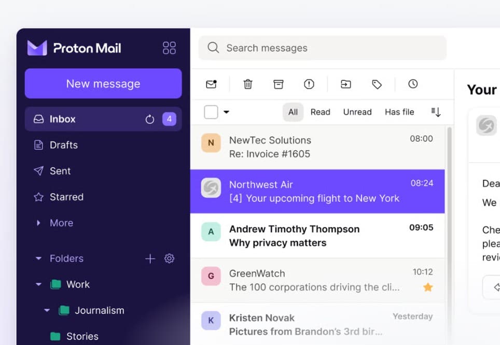Open the sort order icon
This screenshot has height=345, width=500.
click(436, 112)
